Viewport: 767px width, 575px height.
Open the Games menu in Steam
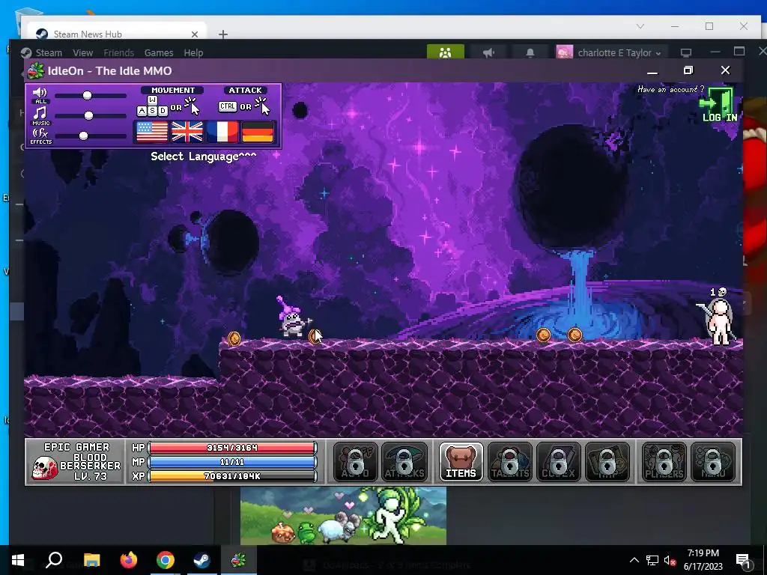coord(159,53)
